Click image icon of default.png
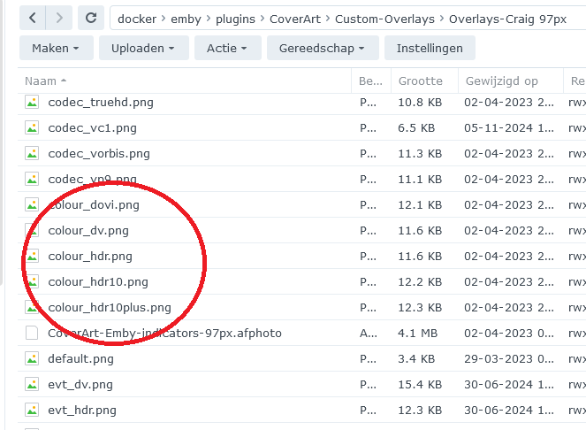 32,358
